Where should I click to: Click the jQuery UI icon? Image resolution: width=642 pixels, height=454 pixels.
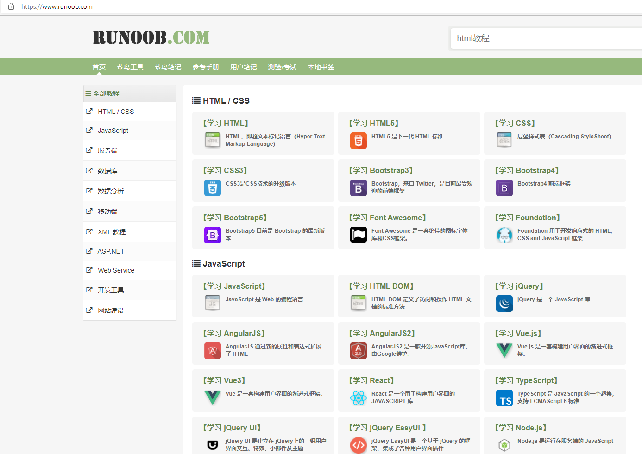[x=213, y=445]
